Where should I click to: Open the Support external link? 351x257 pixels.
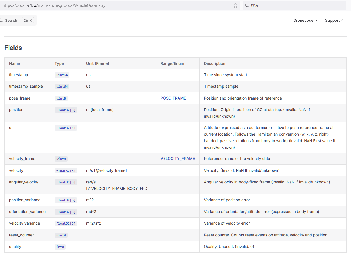334,20
